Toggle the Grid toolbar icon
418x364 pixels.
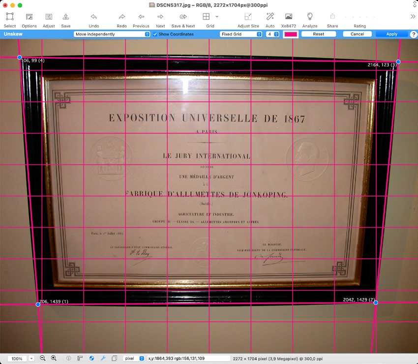tap(206, 17)
